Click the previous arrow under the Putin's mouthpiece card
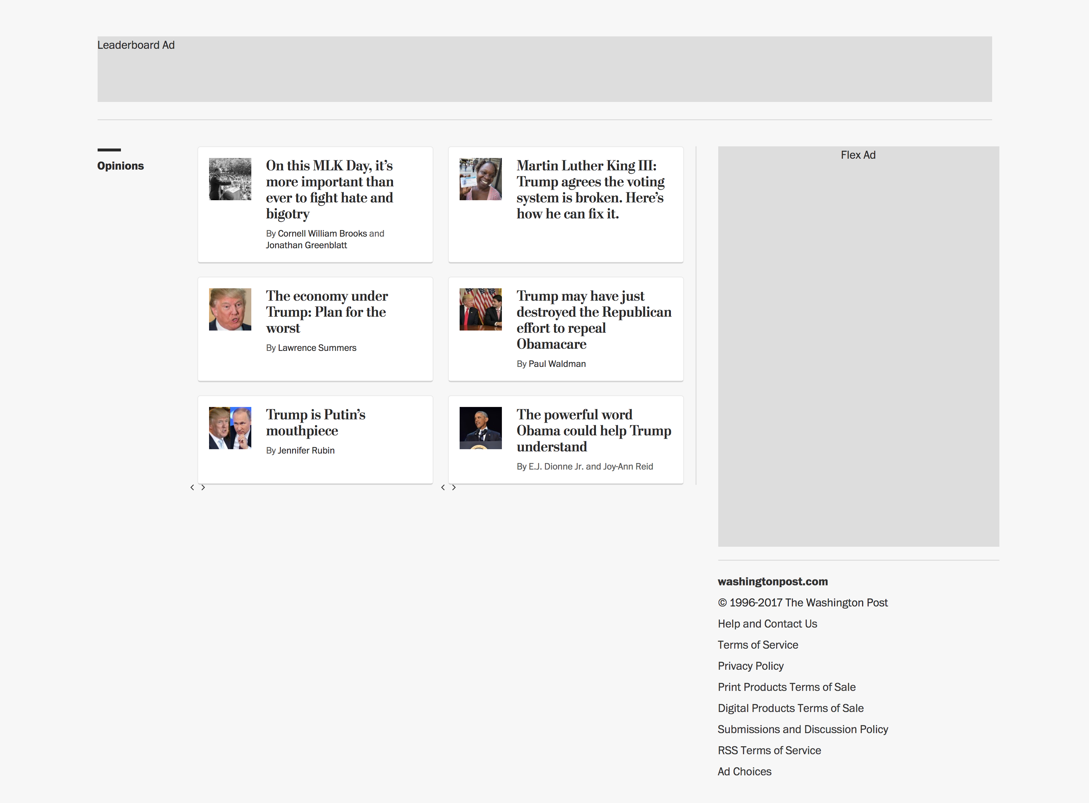This screenshot has width=1089, height=803. [192, 487]
